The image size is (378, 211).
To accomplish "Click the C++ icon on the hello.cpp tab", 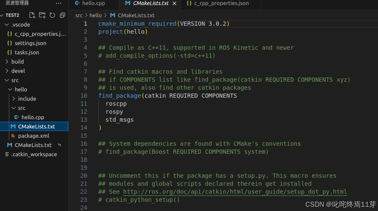I will (77, 3).
